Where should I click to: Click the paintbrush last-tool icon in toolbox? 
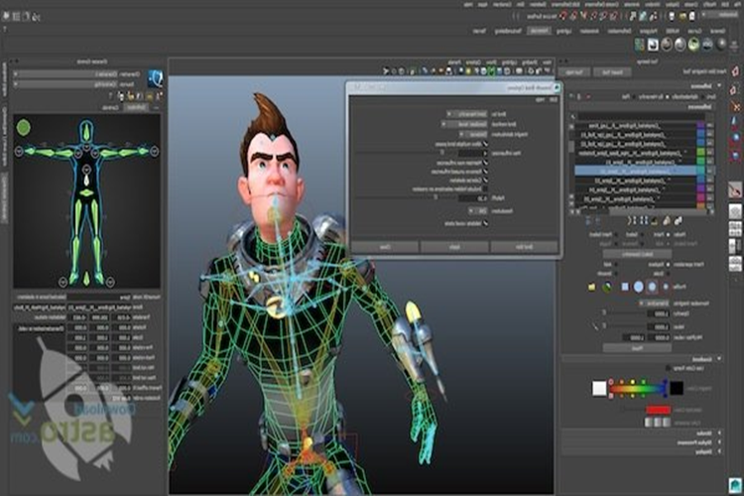[735, 189]
